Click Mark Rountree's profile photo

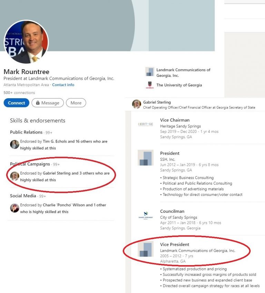[x=26, y=42]
